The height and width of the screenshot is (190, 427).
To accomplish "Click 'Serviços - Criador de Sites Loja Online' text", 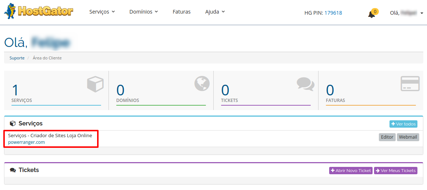I will point(50,135).
